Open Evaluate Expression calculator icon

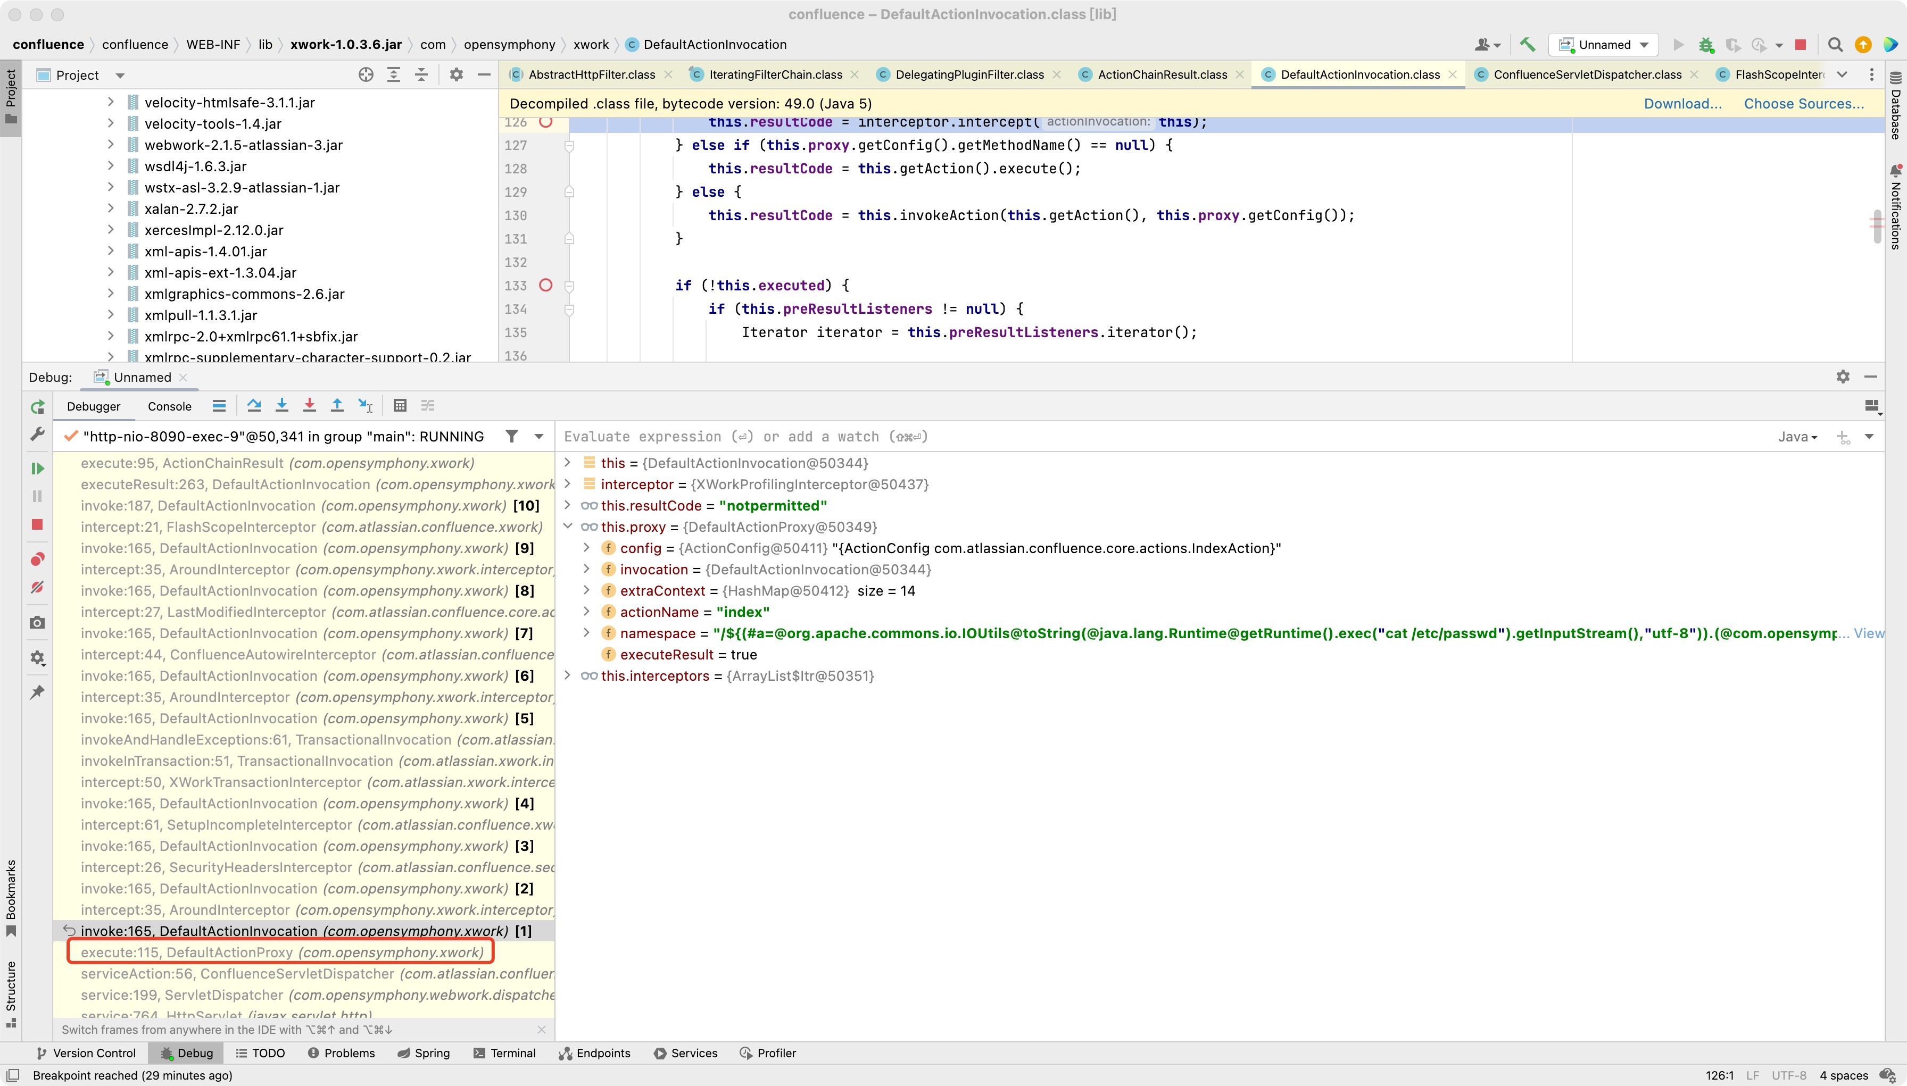400,405
